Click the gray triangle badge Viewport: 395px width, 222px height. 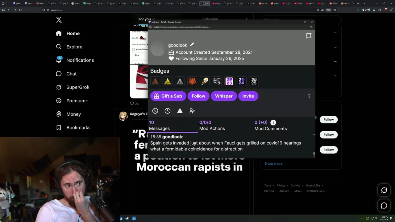180,81
